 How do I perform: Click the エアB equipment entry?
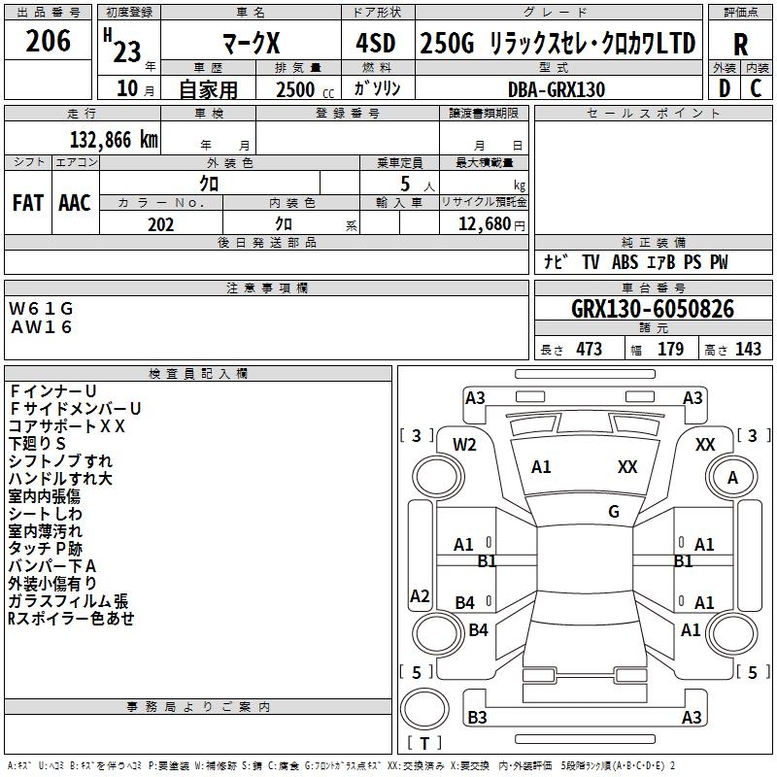pos(660,261)
